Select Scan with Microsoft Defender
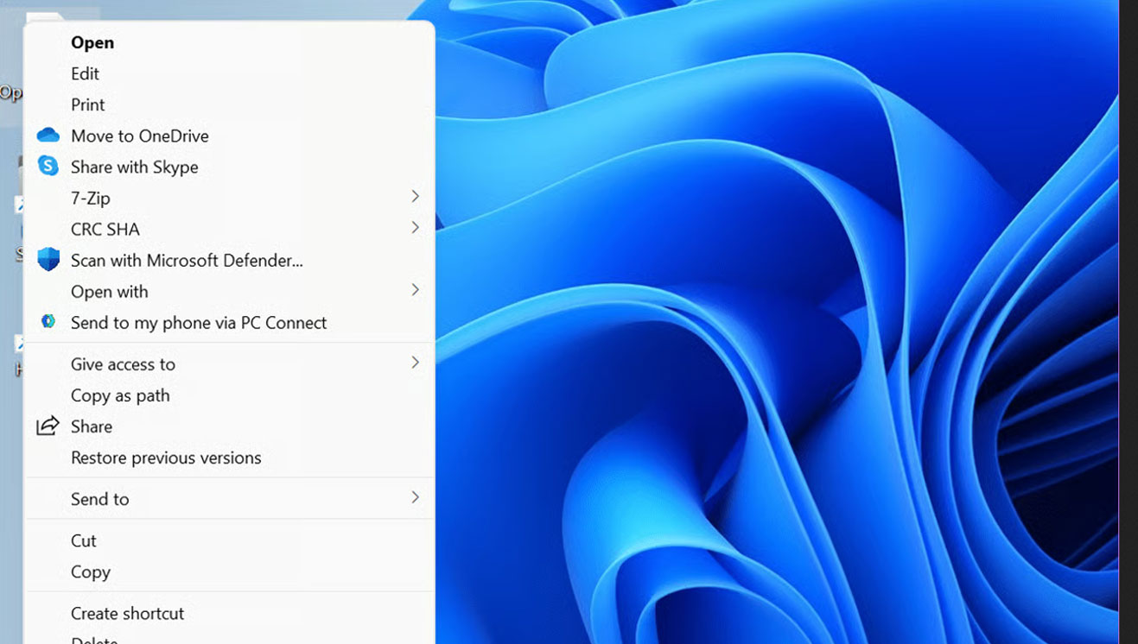Screen dimensions: 1138x644 (187, 260)
